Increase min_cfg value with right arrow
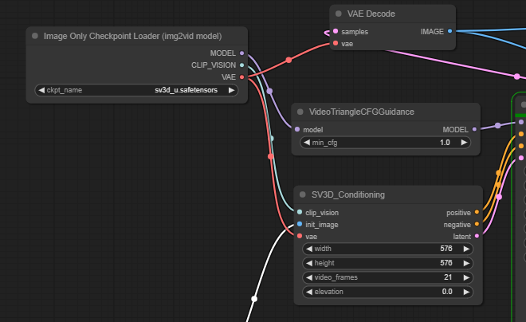The width and height of the screenshot is (526, 322). click(467, 142)
